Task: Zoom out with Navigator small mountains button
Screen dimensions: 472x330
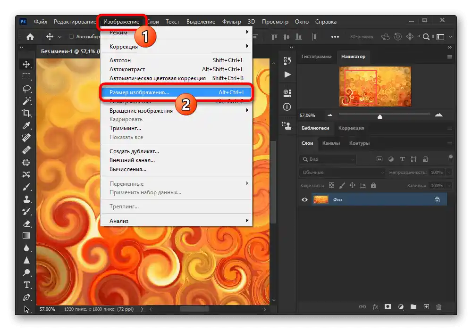Action: click(330, 115)
